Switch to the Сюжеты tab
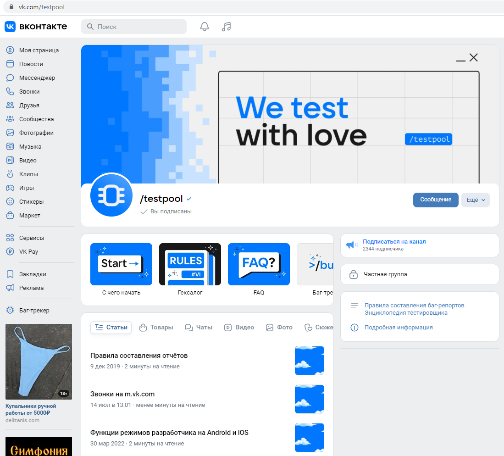Viewport: 504px width, 456px height. coord(318,328)
